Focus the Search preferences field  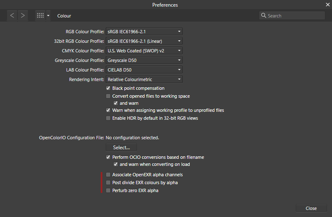[292, 16]
